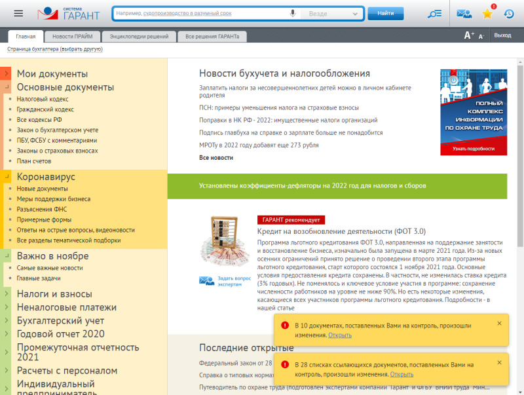Open ПБУ, ФСБУ с комментариями
Image resolution: width=524 pixels, height=395 pixels.
[x=57, y=140]
